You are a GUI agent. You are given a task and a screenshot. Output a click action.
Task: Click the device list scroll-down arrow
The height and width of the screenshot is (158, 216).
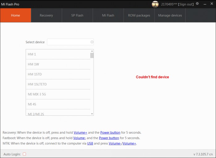(x=92, y=114)
